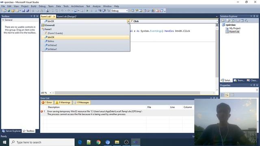The height and width of the screenshot is (146, 260).
Task: Select (Form1 Events) in the dropdown list
Action: click(x=85, y=33)
